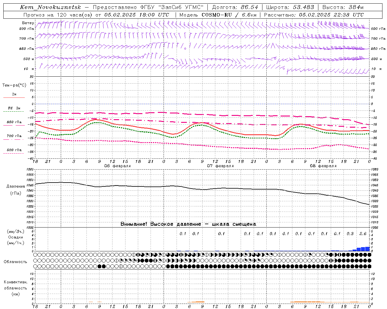Click the date label 07 февраля
Viewport: 387px width, 309px height.
(220, 166)
